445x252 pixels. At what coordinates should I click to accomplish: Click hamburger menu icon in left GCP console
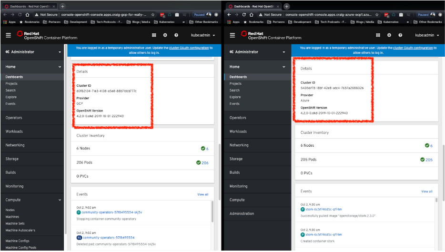point(8,35)
